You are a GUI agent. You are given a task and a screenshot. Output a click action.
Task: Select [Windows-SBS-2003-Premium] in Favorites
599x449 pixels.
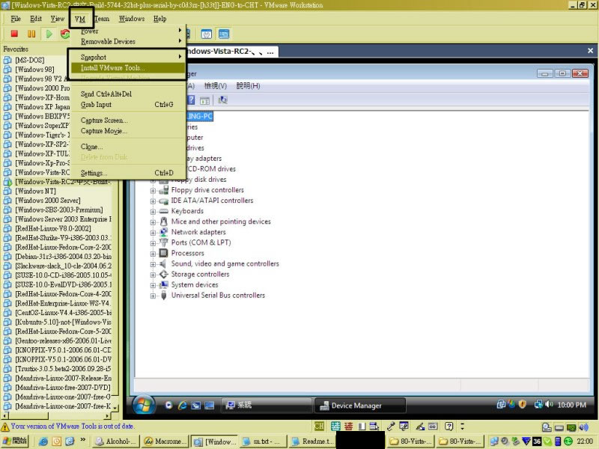coord(59,210)
